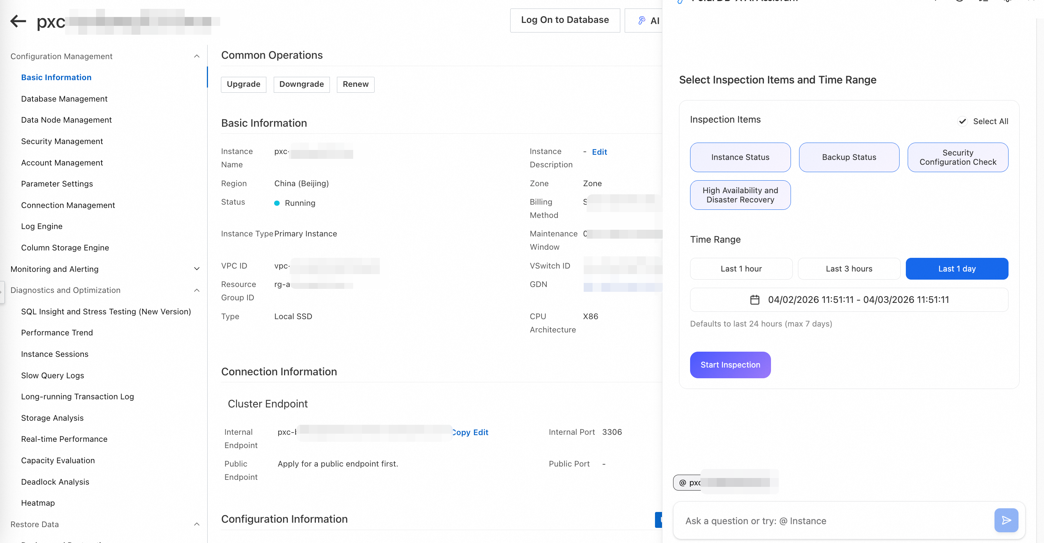This screenshot has height=543, width=1044.
Task: Click the back arrow next to pxc
Action: pos(18,21)
